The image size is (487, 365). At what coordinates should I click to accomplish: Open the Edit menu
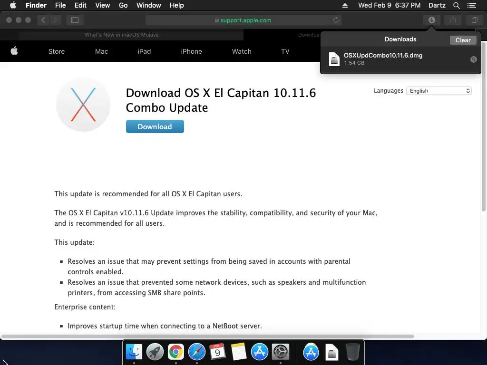80,5
